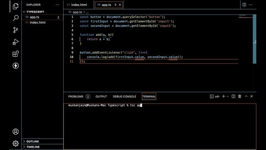Open app.ts in the Explorer tree

pyautogui.click(x=42, y=17)
